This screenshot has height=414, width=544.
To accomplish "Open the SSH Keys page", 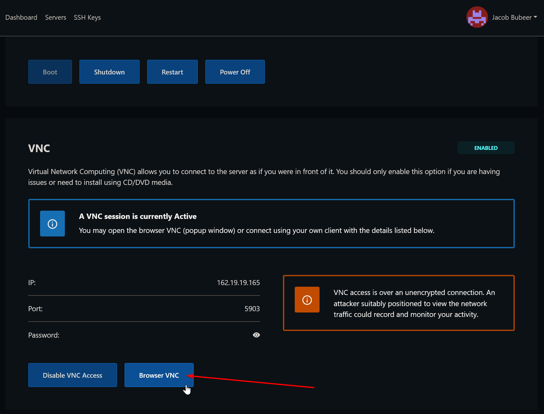I will coord(87,18).
